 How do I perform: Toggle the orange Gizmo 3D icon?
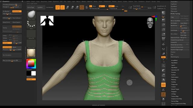click(x=82, y=7)
